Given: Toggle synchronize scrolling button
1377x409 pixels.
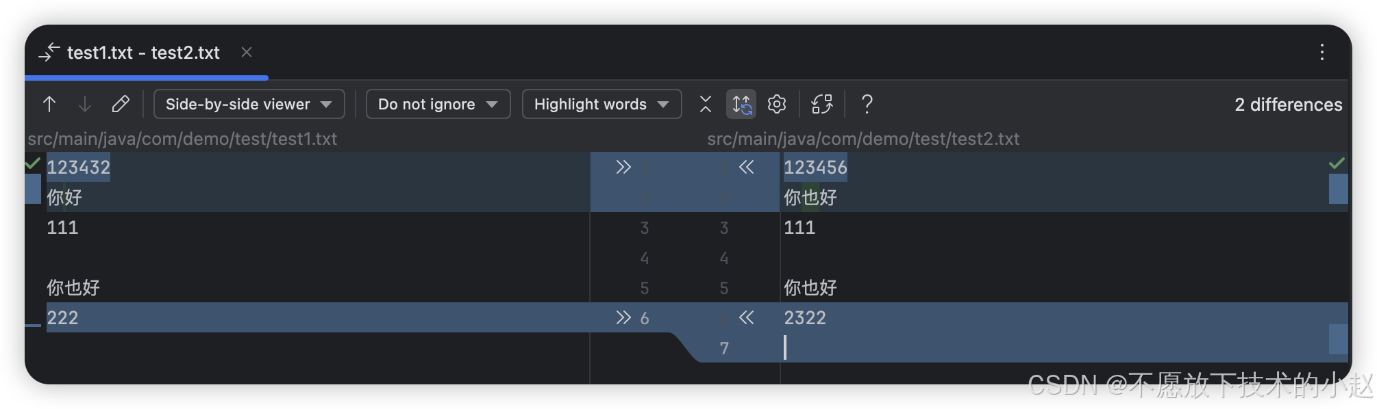Looking at the screenshot, I should [x=741, y=104].
